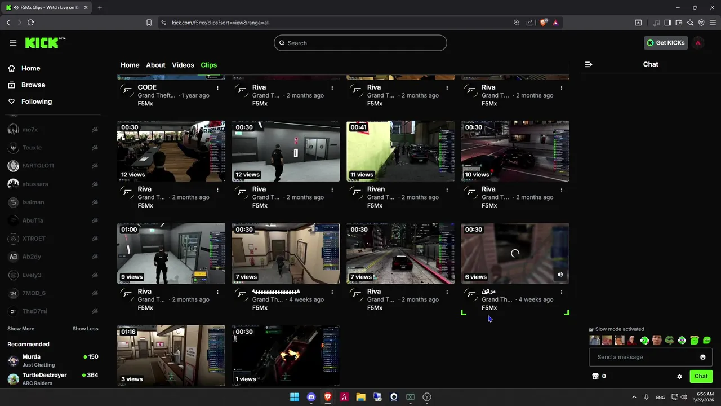Screen dimensions: 721x406
Task: Open followed channel mo7x
Action: (53, 130)
